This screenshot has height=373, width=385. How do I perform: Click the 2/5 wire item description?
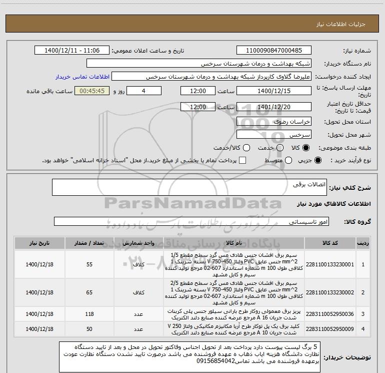pos(234,292)
